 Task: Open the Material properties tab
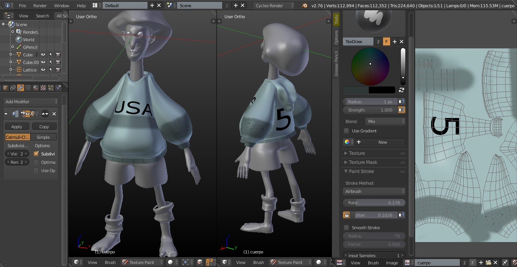(x=36, y=88)
